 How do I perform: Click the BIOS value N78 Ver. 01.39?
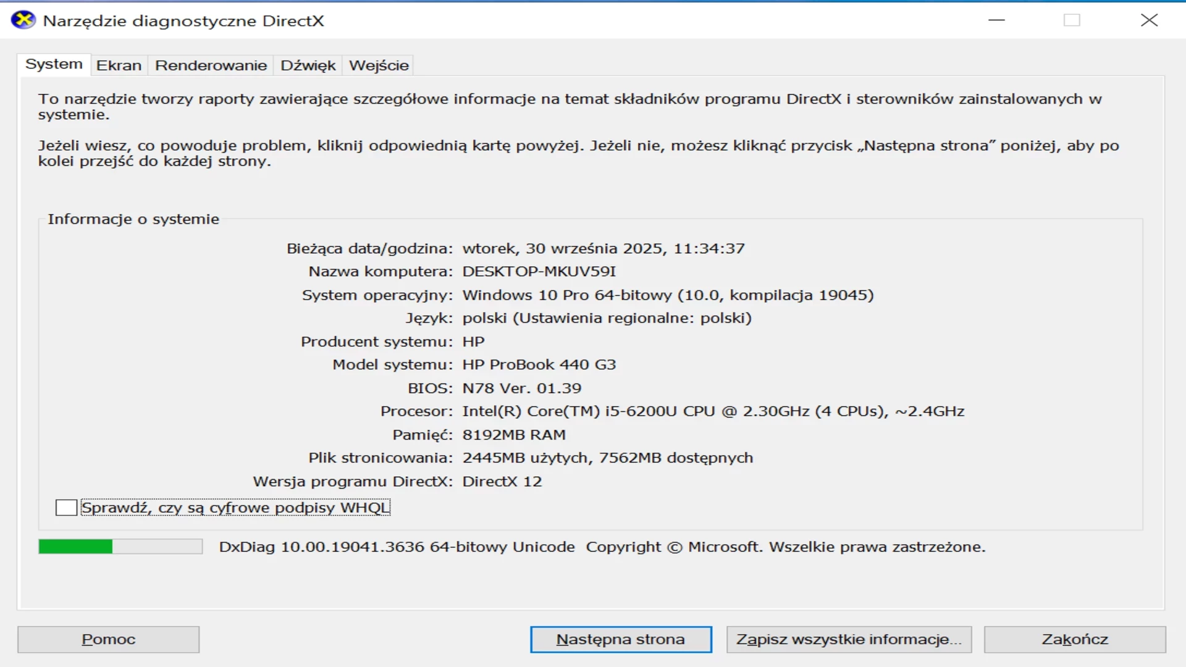(x=522, y=388)
